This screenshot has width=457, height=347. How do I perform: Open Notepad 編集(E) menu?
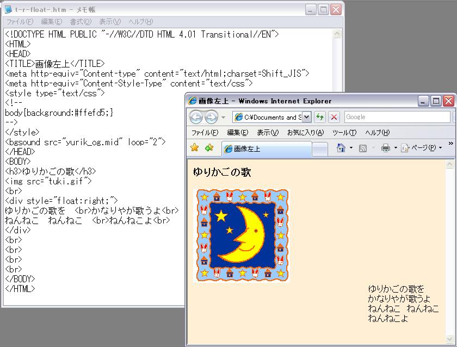click(x=52, y=22)
